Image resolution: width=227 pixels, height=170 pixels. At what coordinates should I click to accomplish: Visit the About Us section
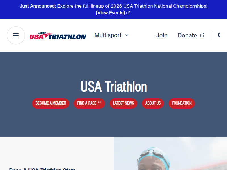[x=153, y=103]
